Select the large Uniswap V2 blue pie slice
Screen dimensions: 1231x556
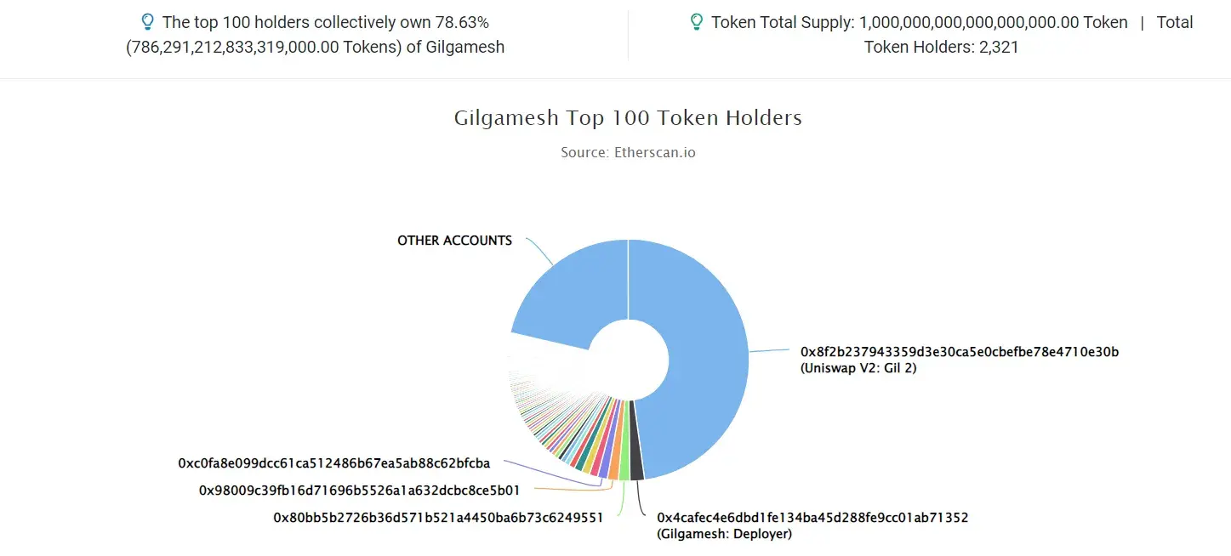[698, 357]
